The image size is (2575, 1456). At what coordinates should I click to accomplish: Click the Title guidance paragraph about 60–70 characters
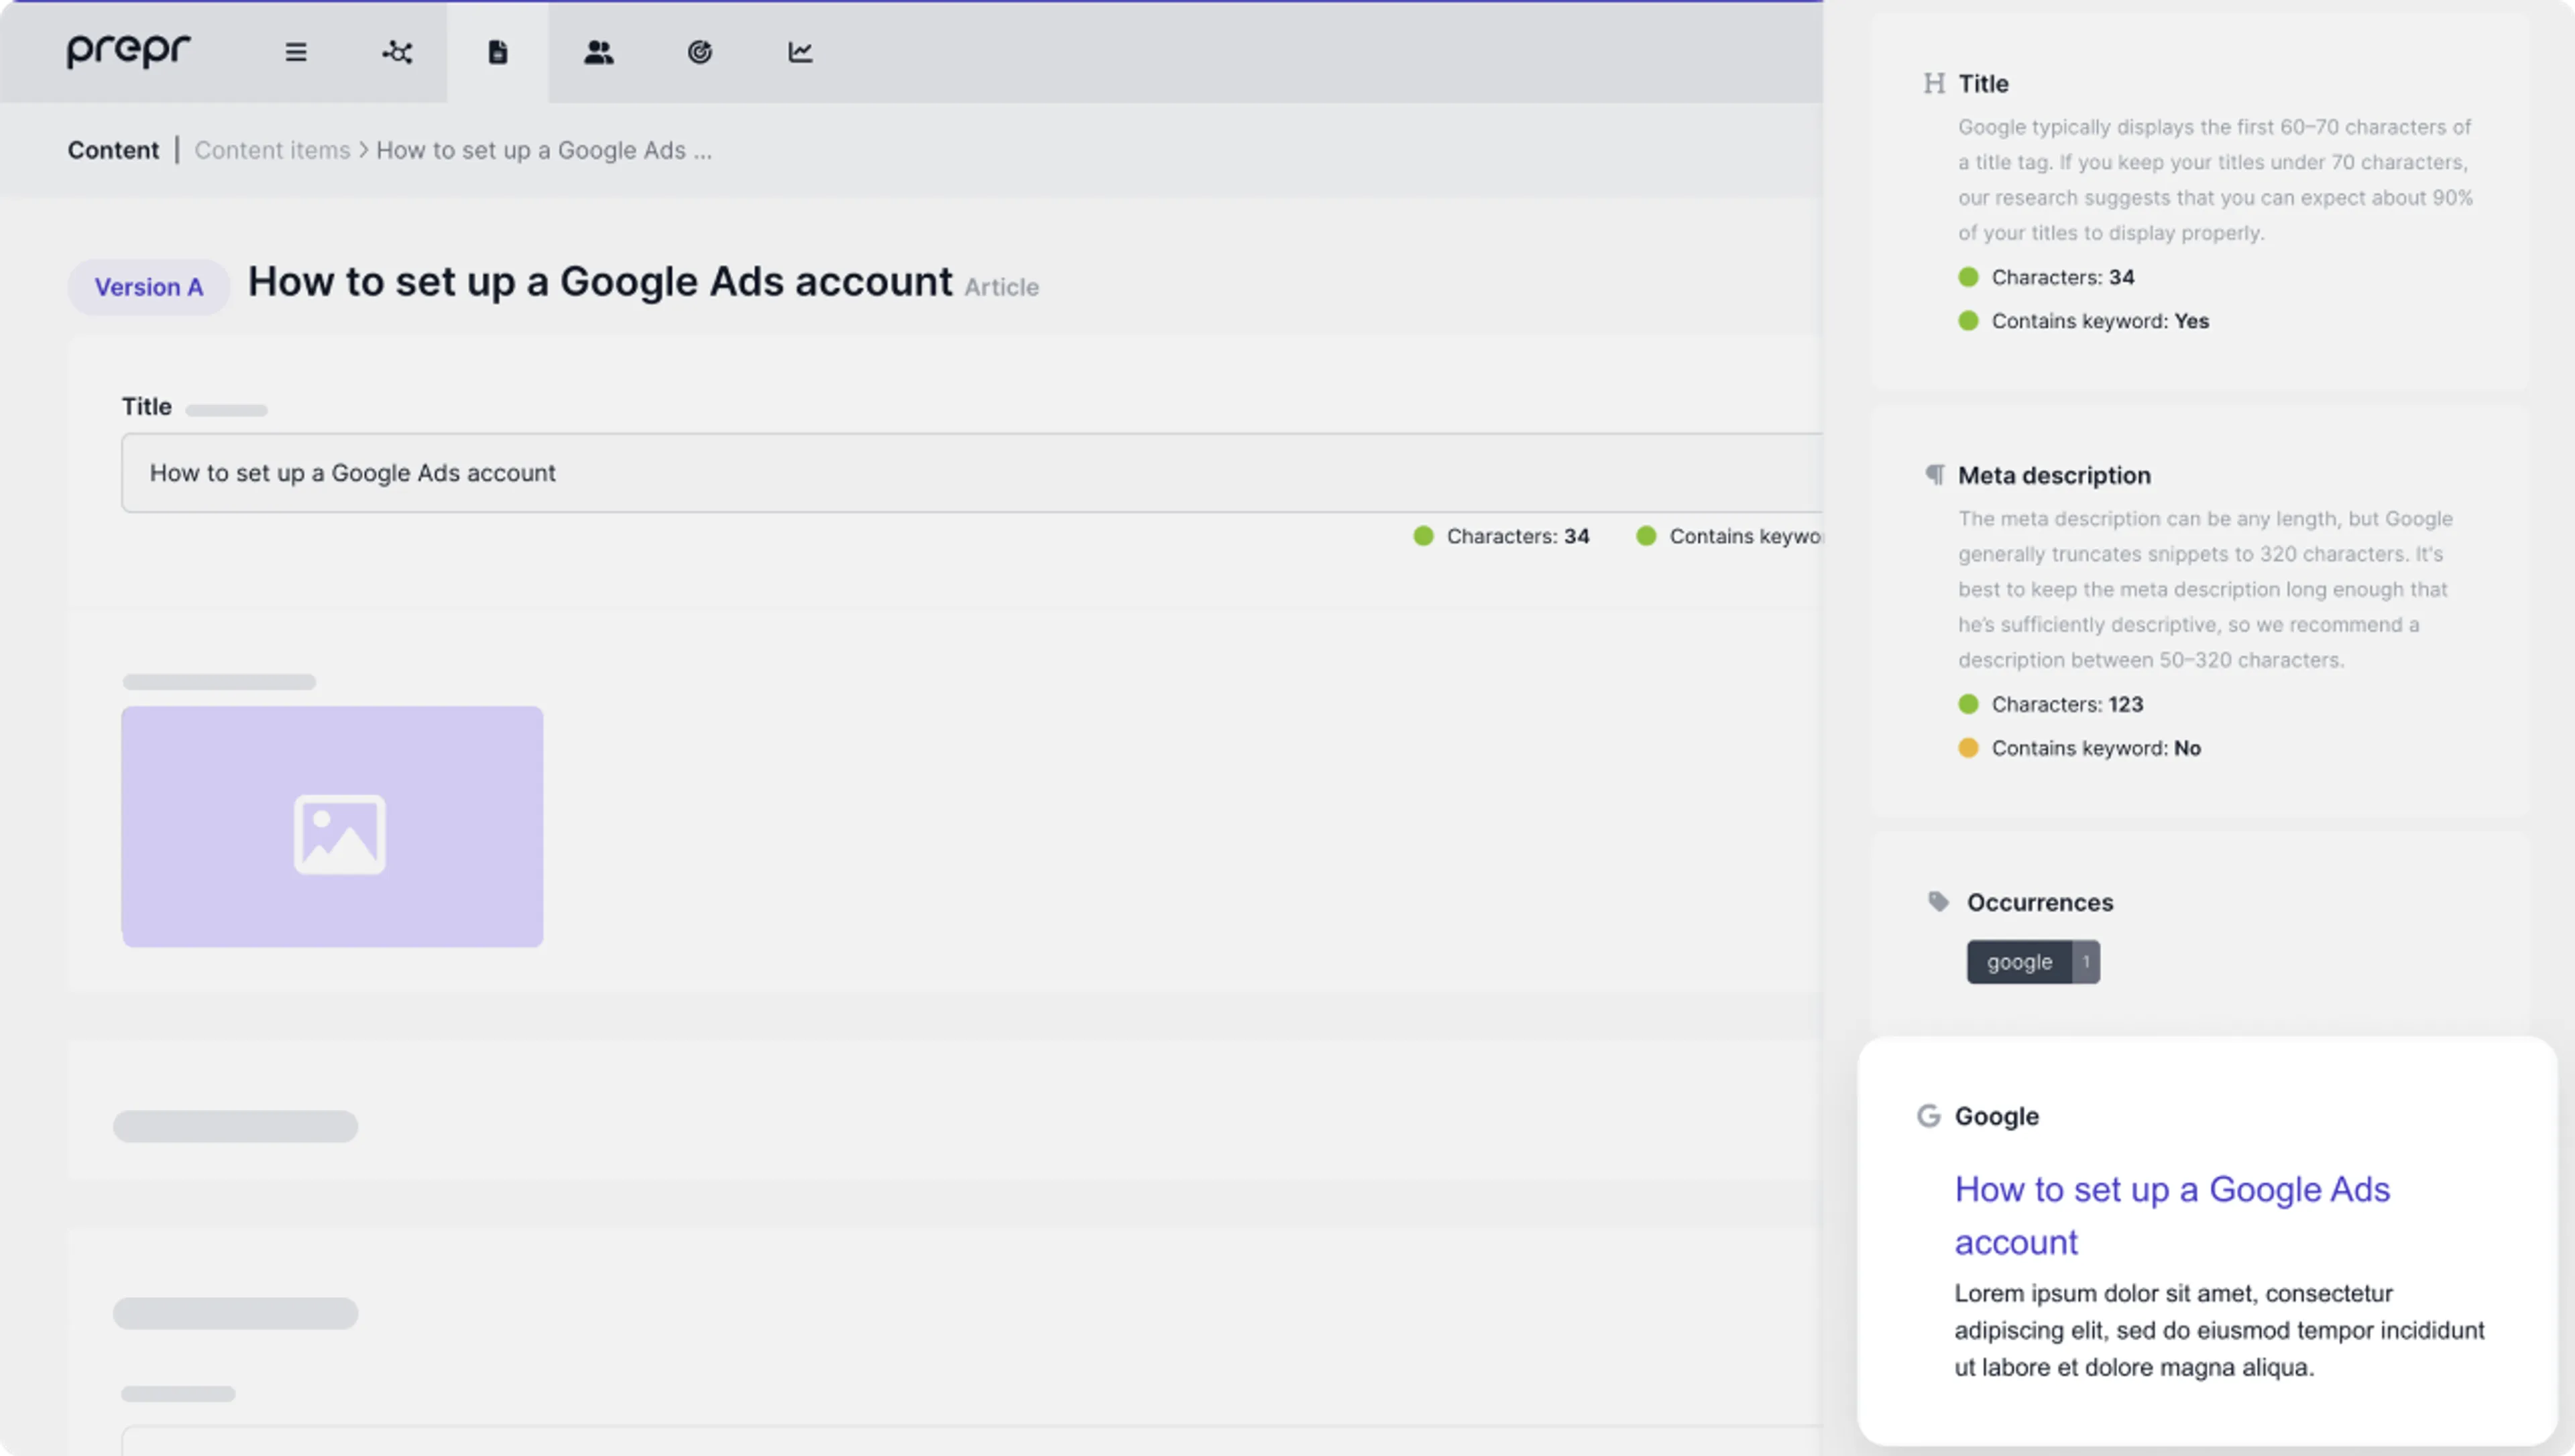pyautogui.click(x=2215, y=180)
